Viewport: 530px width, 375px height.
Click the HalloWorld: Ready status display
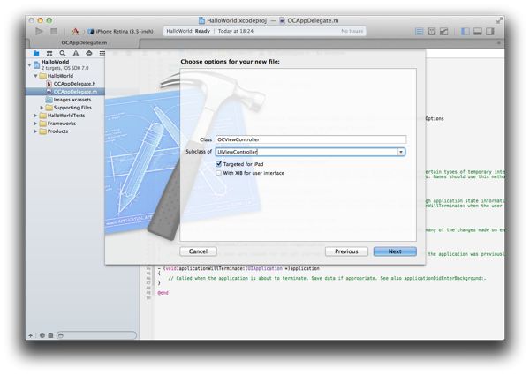[265, 31]
